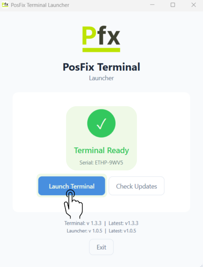This screenshot has width=203, height=267.
Task: Maximize the PosFix Launcher window
Action: click(x=173, y=5)
